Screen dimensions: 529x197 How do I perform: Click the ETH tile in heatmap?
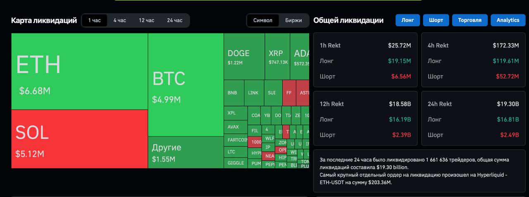[79, 71]
